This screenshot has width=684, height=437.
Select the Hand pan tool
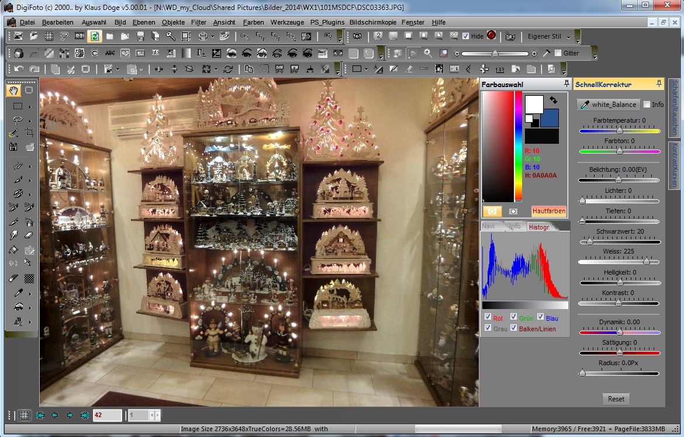[13, 91]
